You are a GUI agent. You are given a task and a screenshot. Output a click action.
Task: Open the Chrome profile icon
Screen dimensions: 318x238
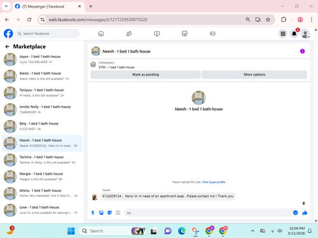click(300, 20)
